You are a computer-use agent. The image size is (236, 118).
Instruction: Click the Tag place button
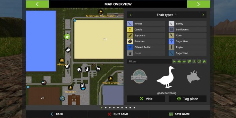188,99
